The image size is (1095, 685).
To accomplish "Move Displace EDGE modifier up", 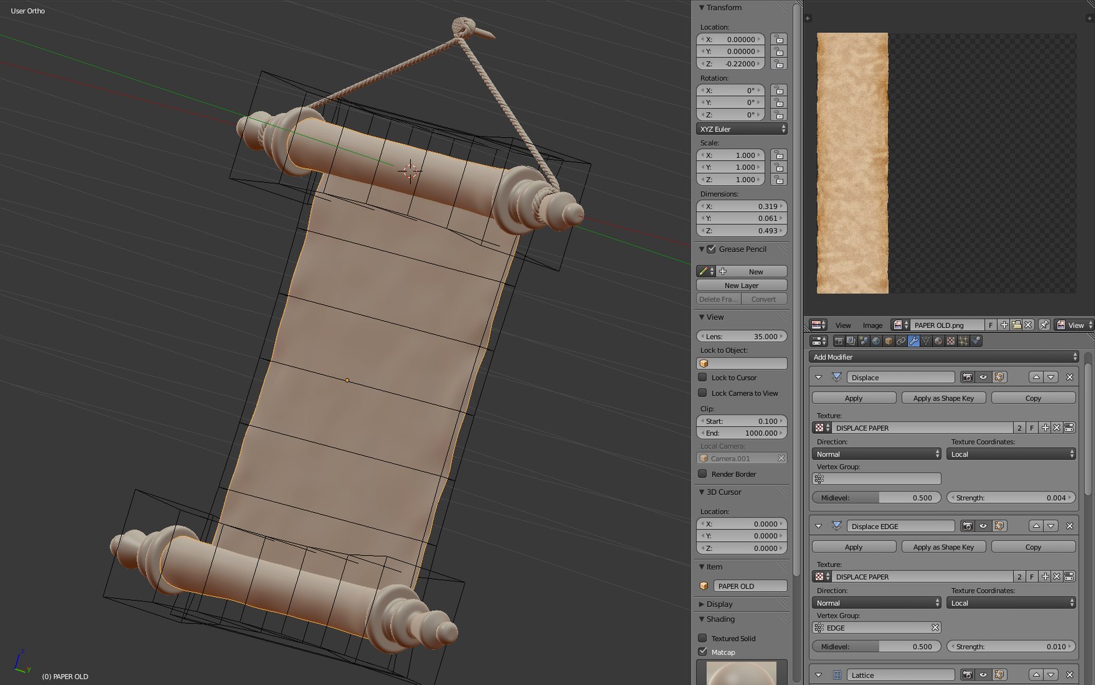I will [1036, 526].
